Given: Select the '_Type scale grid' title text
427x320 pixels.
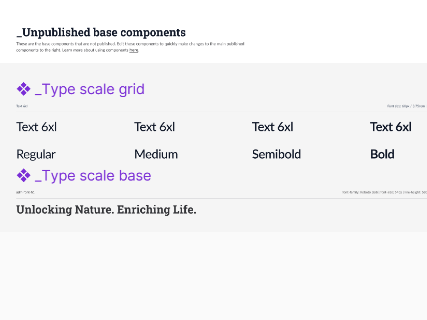Looking at the screenshot, I should (x=90, y=89).
